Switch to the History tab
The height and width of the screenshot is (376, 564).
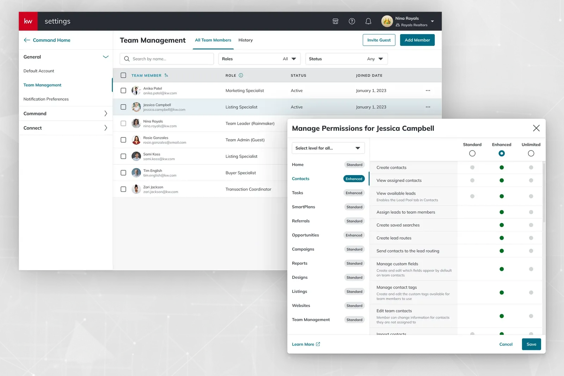point(245,40)
